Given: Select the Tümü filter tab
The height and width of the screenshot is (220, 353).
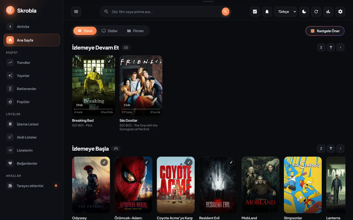Looking at the screenshot, I should (85, 31).
